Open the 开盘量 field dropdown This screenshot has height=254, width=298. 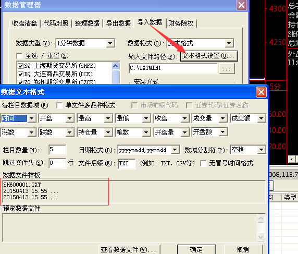[184, 132]
